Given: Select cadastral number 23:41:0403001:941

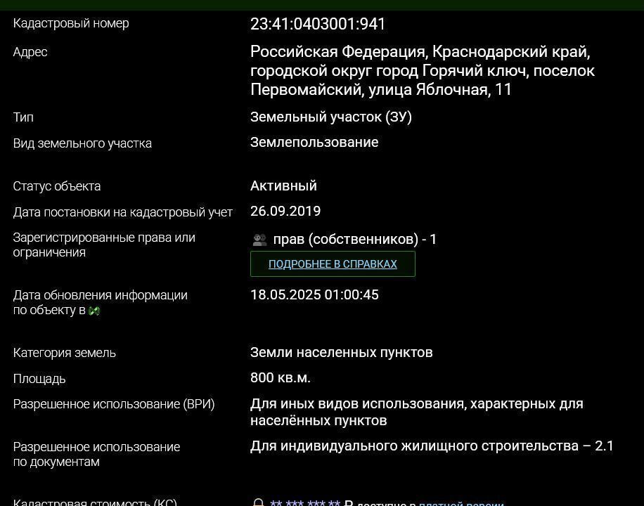Looking at the screenshot, I should pos(318,24).
